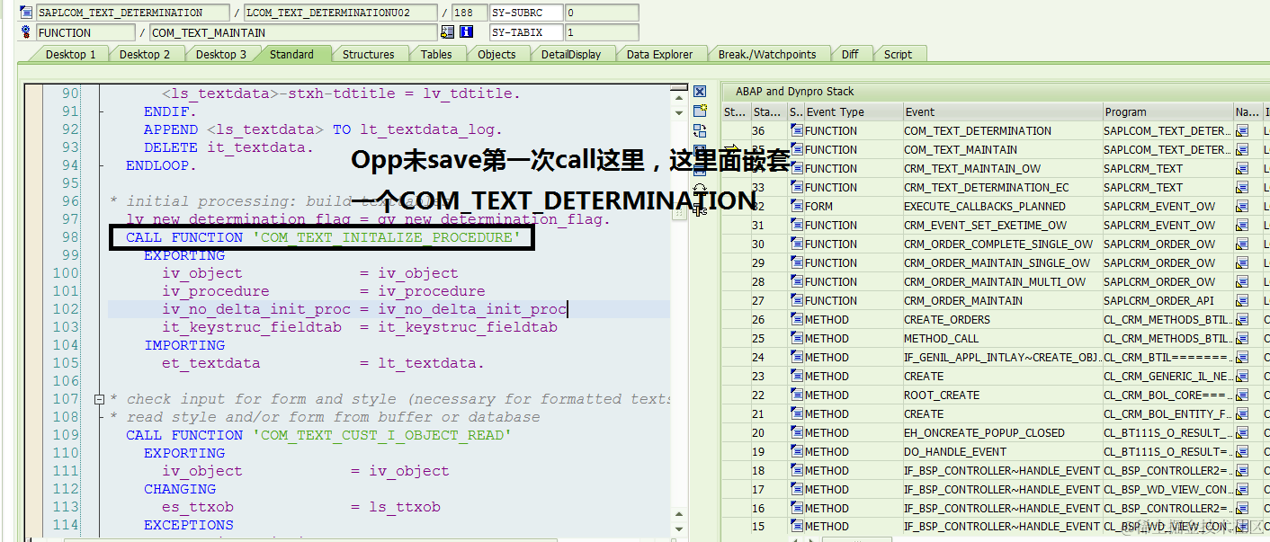Click the Sta... stack level column header
The image size is (1270, 542).
(767, 112)
